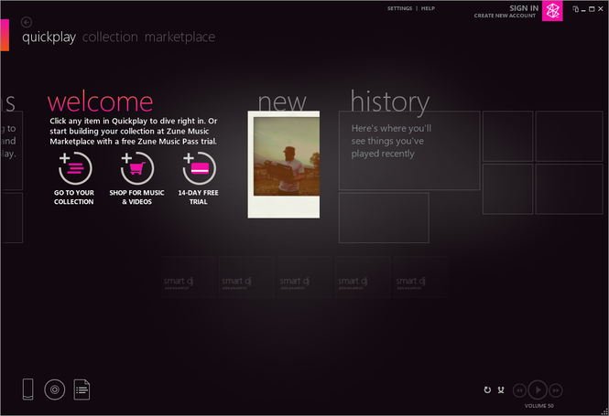Click the Go To Your Collection icon
The height and width of the screenshot is (416, 609).
click(x=74, y=169)
